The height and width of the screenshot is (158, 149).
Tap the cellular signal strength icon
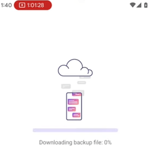pos(139,5)
